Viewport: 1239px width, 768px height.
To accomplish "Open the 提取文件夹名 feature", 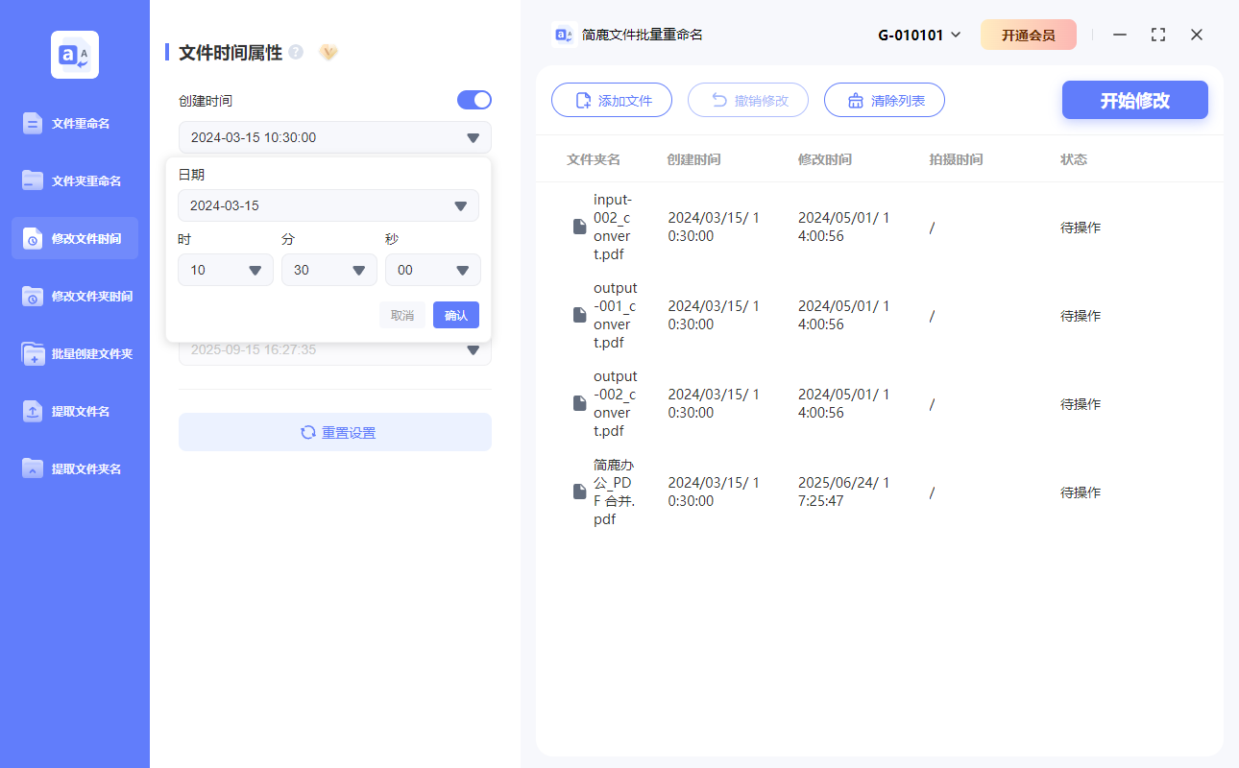I will click(x=35, y=468).
